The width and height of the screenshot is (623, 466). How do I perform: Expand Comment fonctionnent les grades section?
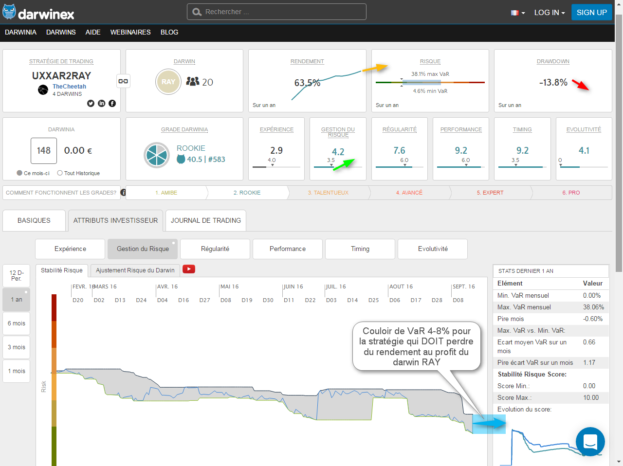click(x=61, y=193)
